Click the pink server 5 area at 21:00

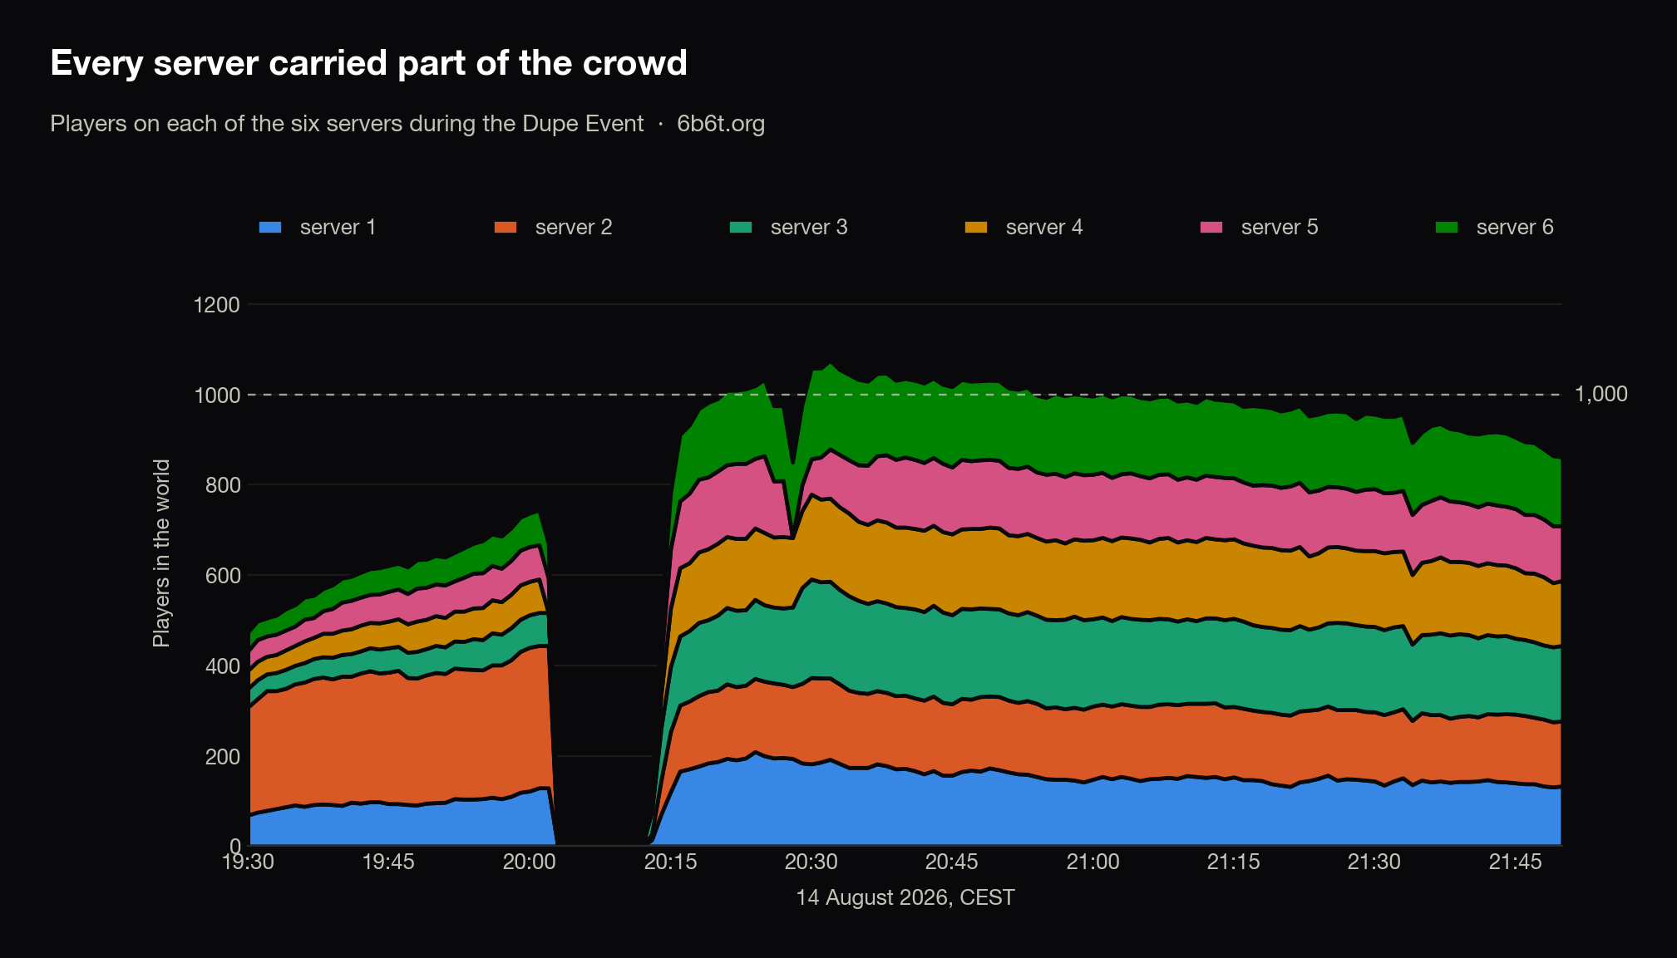(x=1093, y=507)
